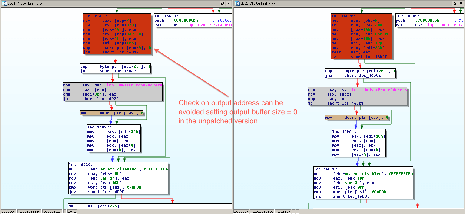Screen dimensions: 465x214
Task: Select the loc_16D39 block in IDB1
Action: (118, 178)
